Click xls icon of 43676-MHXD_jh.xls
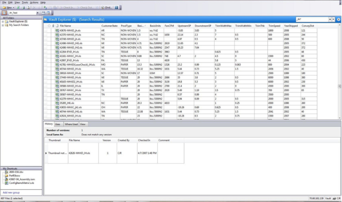 click(57, 30)
